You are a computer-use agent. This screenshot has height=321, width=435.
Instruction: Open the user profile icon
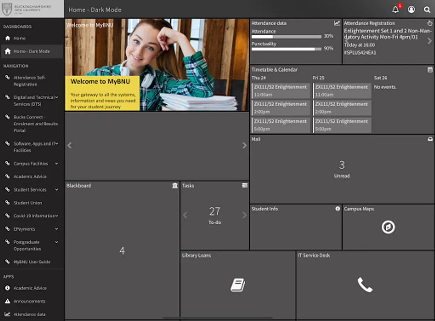(x=411, y=10)
